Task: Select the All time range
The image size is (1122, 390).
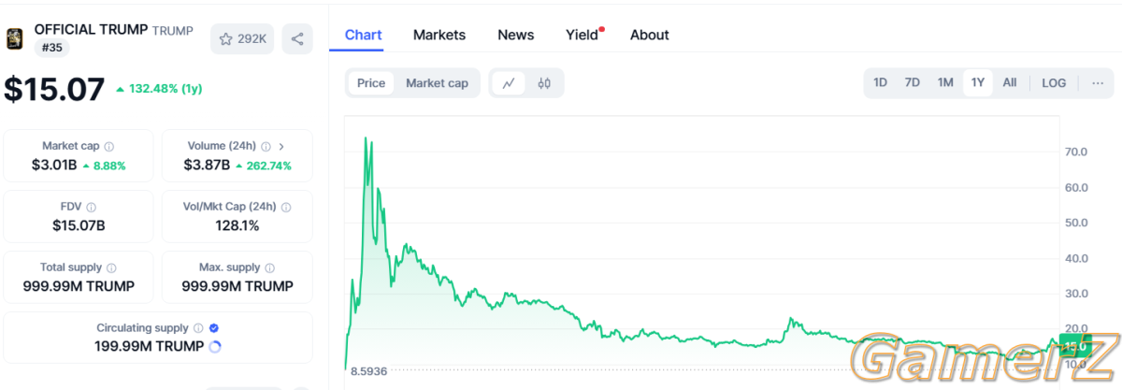Action: [x=1010, y=82]
